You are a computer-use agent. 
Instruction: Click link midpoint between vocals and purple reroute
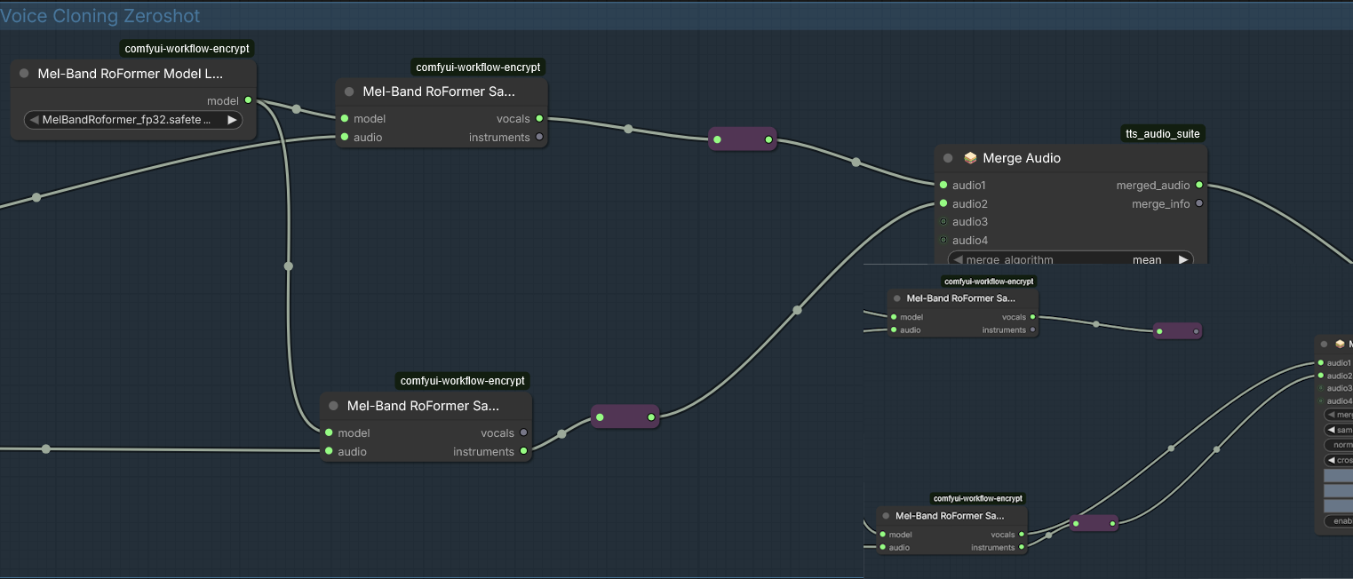tap(628, 129)
